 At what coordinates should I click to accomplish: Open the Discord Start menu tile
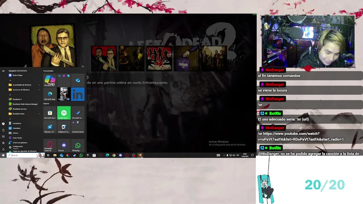[64, 146]
